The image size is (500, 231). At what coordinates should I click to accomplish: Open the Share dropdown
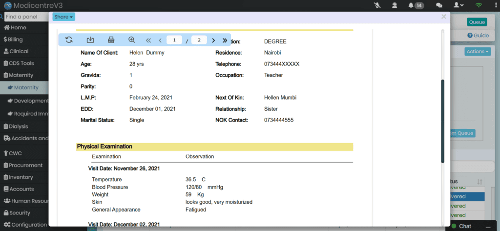click(64, 17)
